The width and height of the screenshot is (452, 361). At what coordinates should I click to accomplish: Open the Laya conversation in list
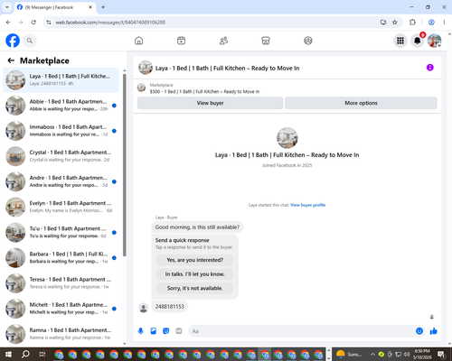tap(61, 80)
